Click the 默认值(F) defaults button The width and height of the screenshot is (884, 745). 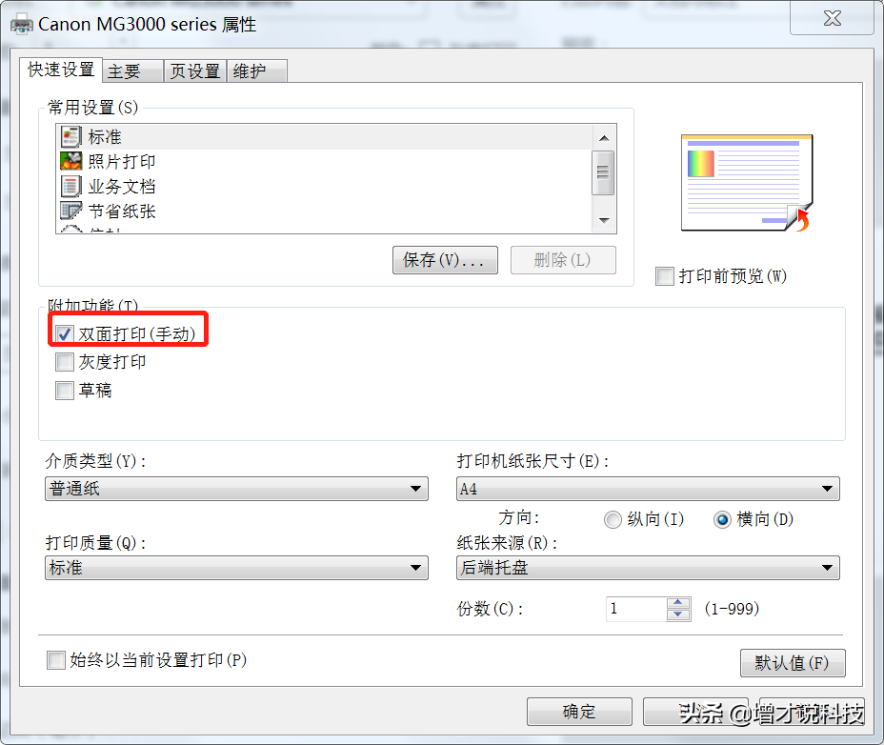(x=793, y=663)
